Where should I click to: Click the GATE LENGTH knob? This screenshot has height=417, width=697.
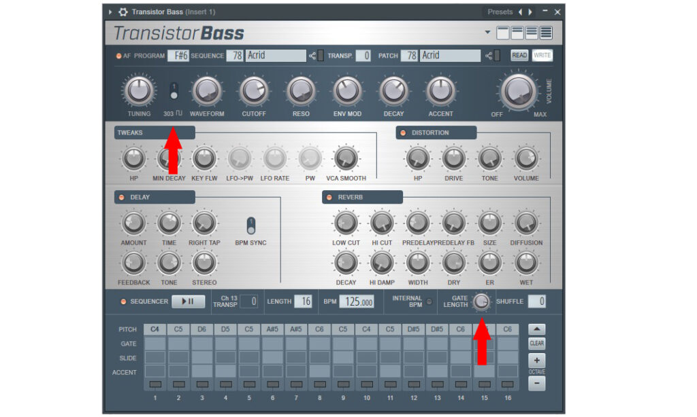[481, 302]
